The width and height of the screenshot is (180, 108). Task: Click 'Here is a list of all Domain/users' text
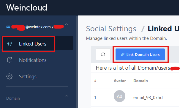(133, 68)
